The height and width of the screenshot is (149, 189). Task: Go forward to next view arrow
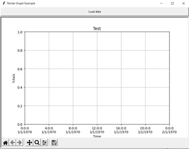20,143
